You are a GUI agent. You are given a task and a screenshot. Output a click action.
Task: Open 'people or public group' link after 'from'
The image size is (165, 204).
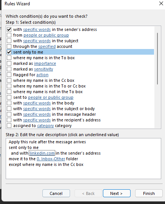(x=46, y=35)
